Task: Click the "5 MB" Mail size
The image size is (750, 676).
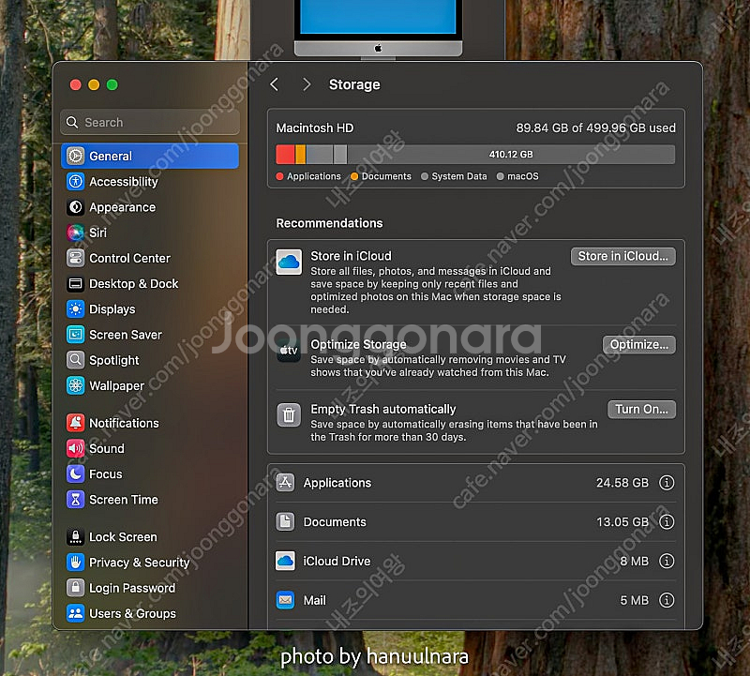Action: 635,600
